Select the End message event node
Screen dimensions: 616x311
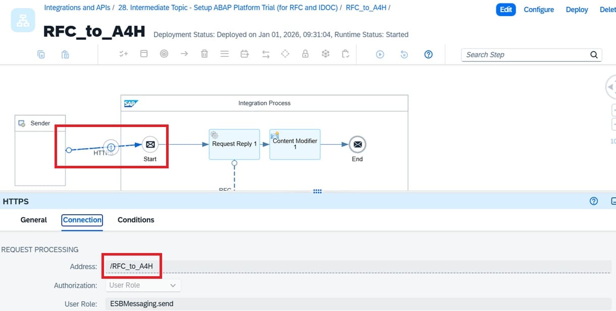[357, 145]
